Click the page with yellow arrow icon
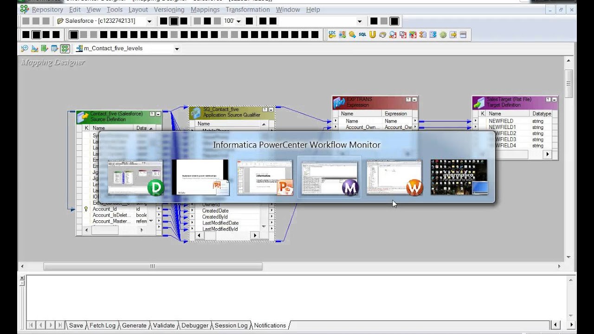 pyautogui.click(x=453, y=34)
